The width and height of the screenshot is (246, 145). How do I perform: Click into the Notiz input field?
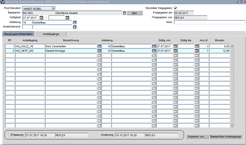(x=209, y=22)
